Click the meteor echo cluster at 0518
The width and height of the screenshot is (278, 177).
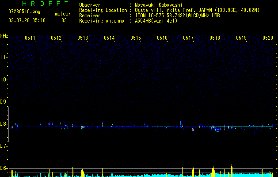213,127
